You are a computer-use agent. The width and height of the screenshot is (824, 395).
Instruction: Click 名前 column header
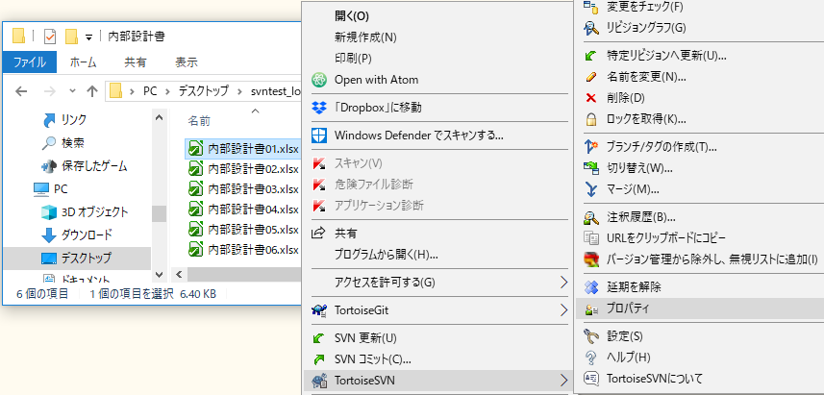pos(199,121)
